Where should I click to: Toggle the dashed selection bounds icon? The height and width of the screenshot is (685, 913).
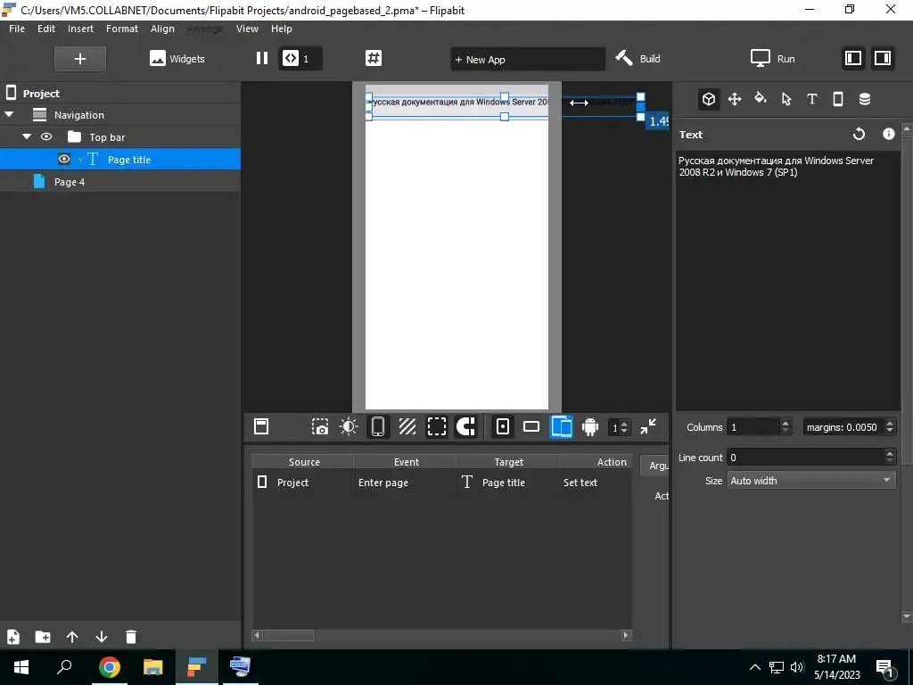click(x=437, y=427)
